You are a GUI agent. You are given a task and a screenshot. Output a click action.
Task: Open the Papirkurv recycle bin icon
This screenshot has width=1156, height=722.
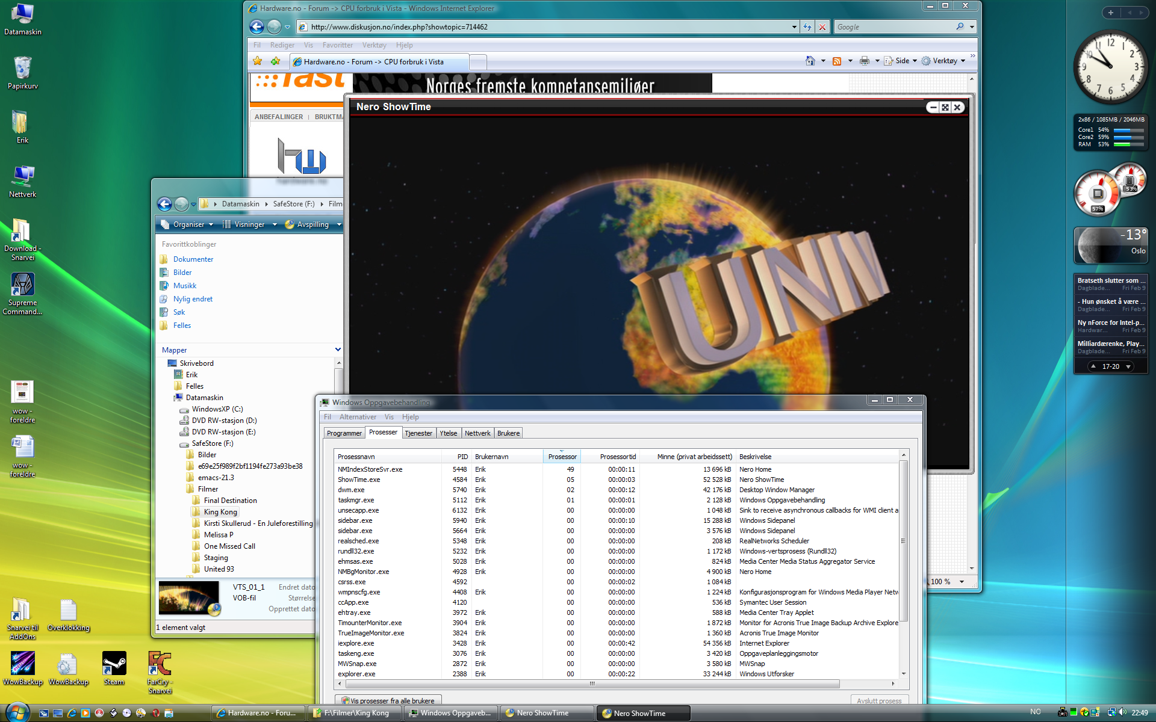click(x=23, y=73)
